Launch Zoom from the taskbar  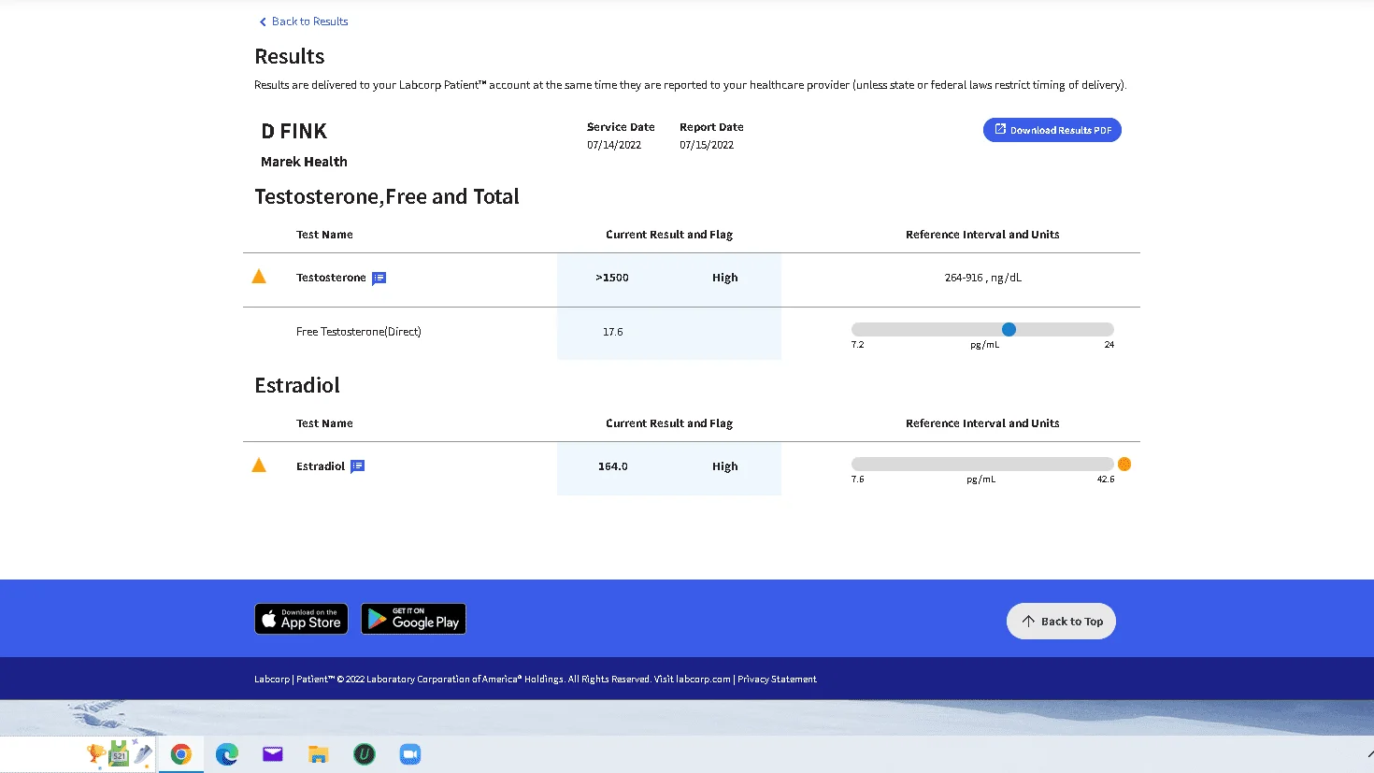point(410,754)
